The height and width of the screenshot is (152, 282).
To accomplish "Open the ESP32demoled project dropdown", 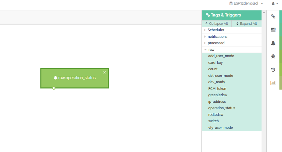I will click(246, 3).
